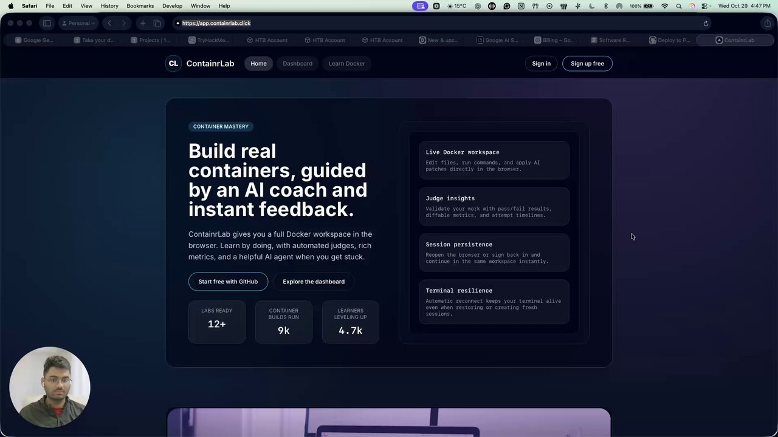Click the Bluetooth menu bar icon
This screenshot has width=778, height=437.
(x=605, y=6)
